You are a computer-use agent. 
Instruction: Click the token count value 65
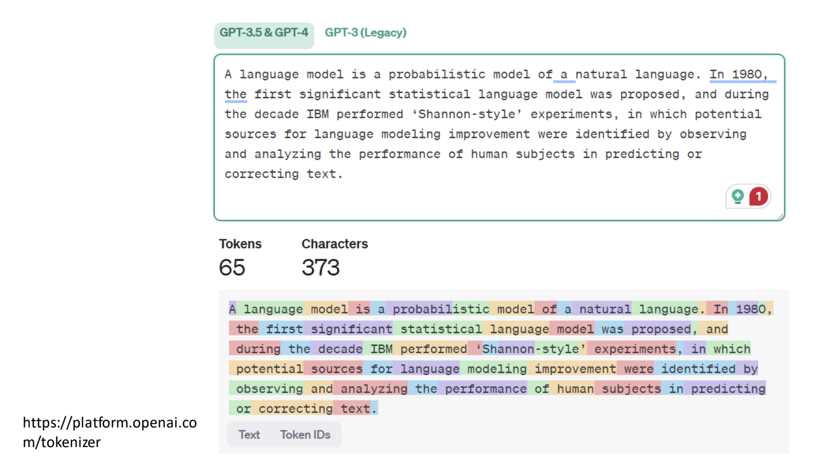[x=232, y=268]
